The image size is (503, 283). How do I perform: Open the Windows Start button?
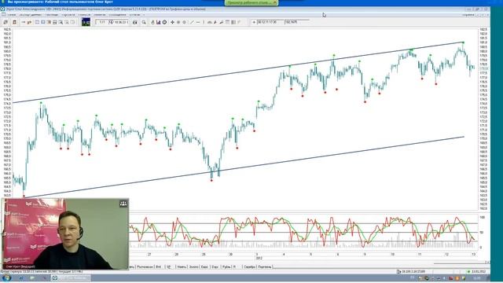[x=6, y=277]
